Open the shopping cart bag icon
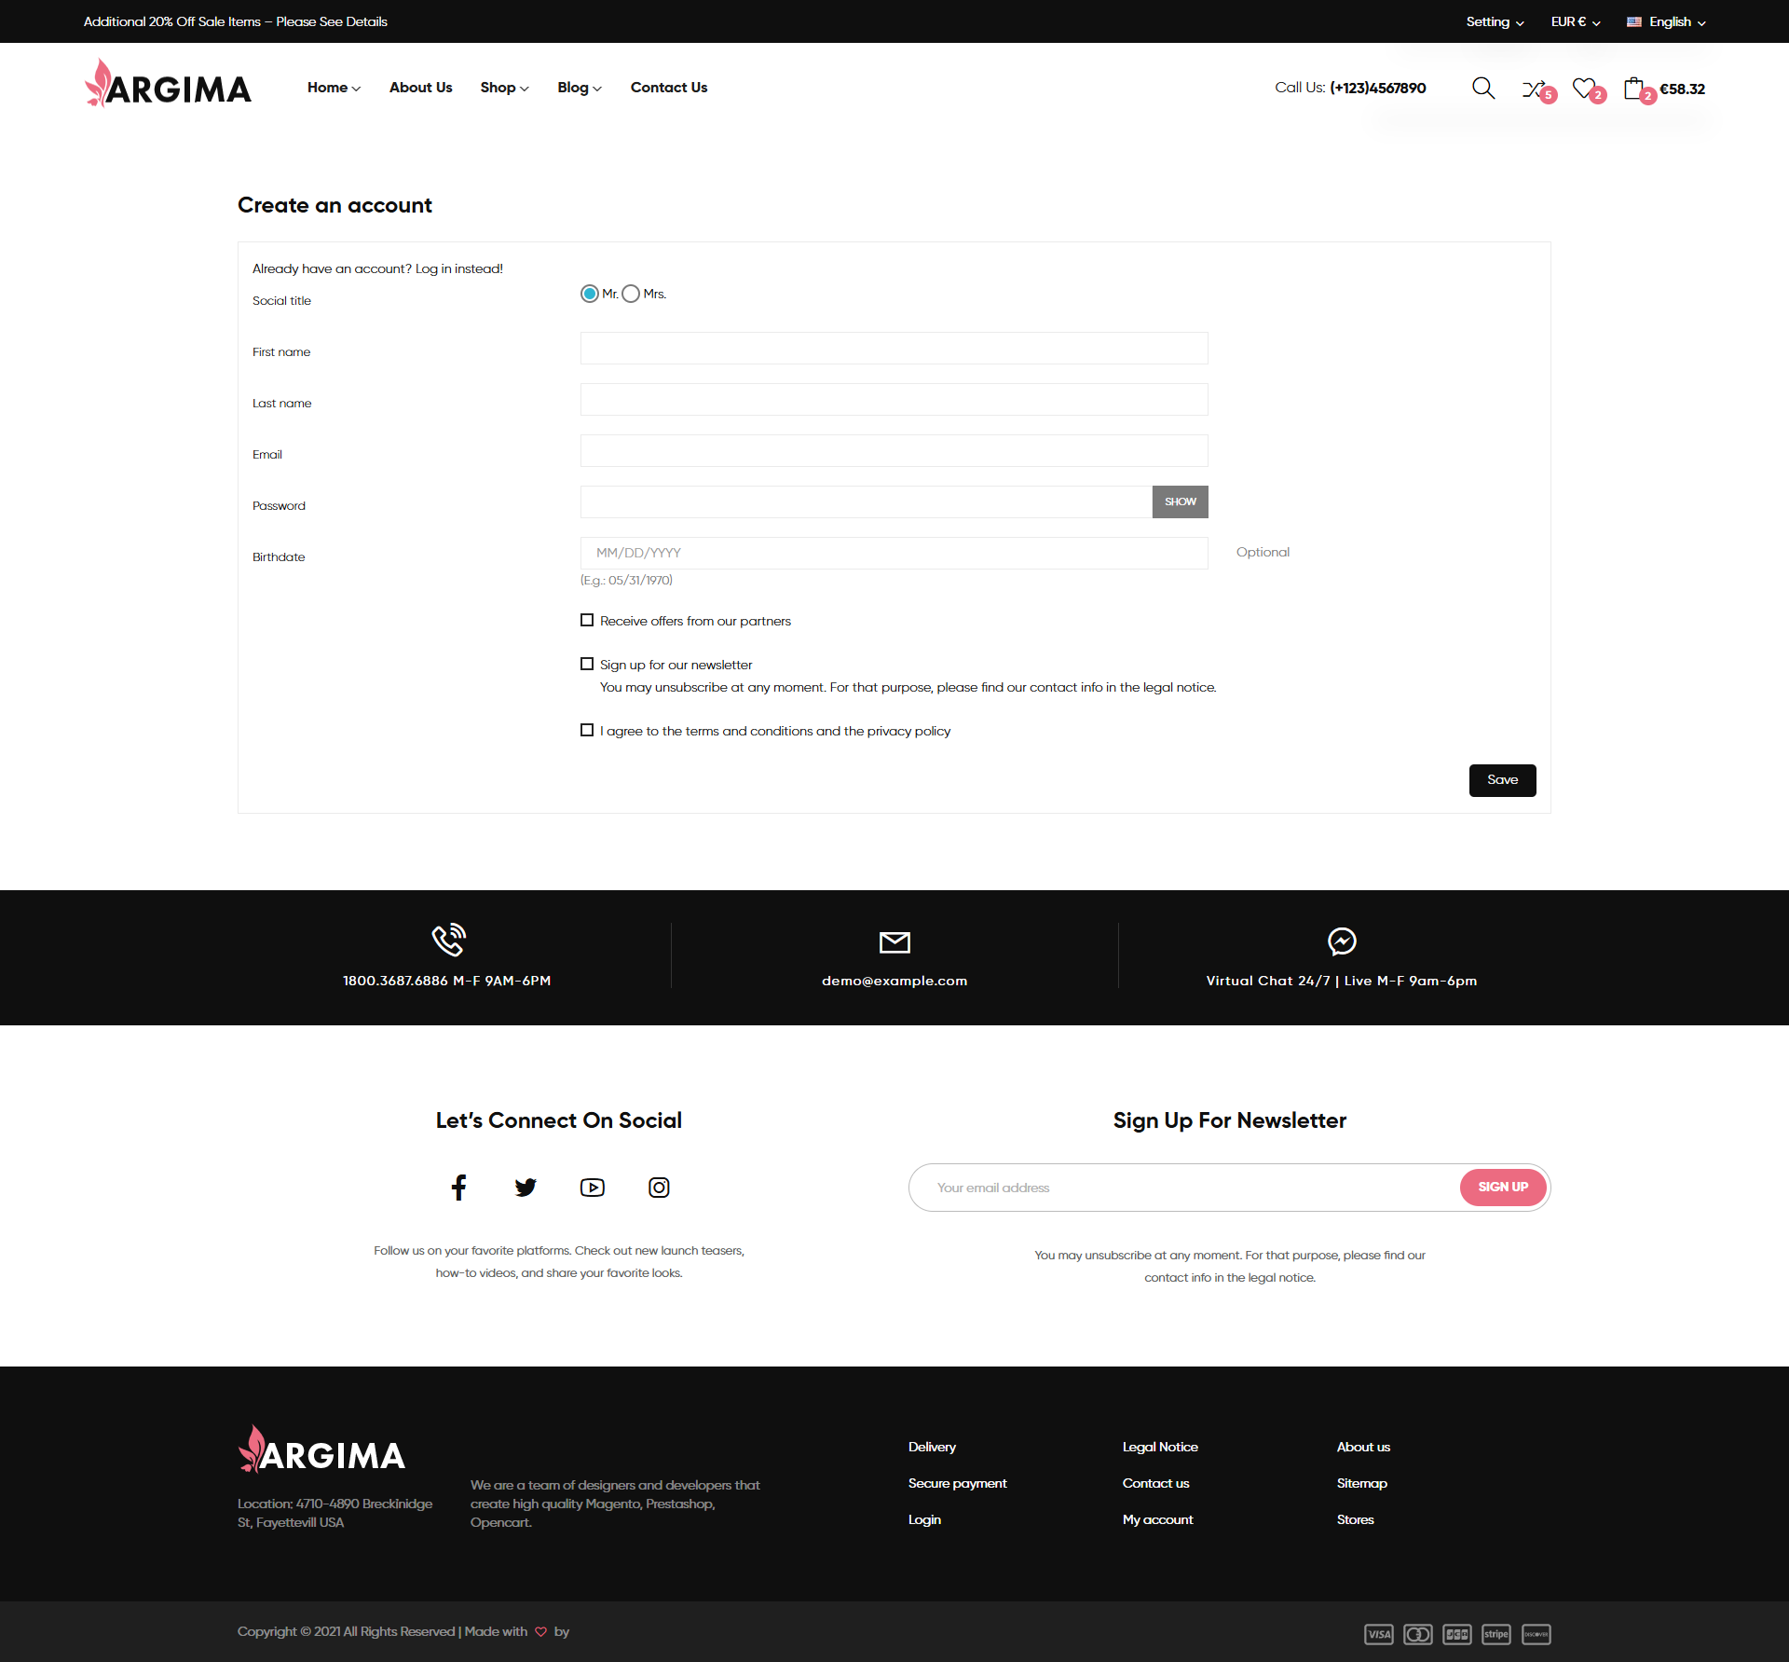Screen dimensions: 1789x1662 coord(1634,89)
